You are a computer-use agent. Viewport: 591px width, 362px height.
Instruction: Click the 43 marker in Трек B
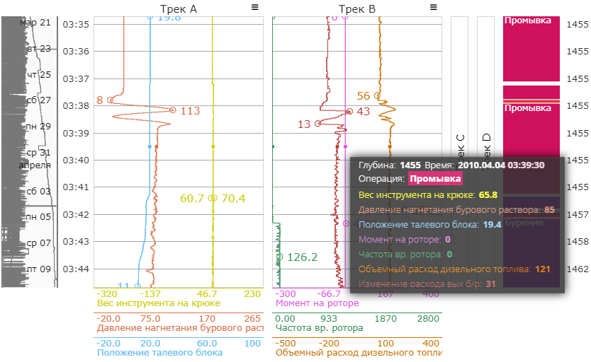click(349, 112)
